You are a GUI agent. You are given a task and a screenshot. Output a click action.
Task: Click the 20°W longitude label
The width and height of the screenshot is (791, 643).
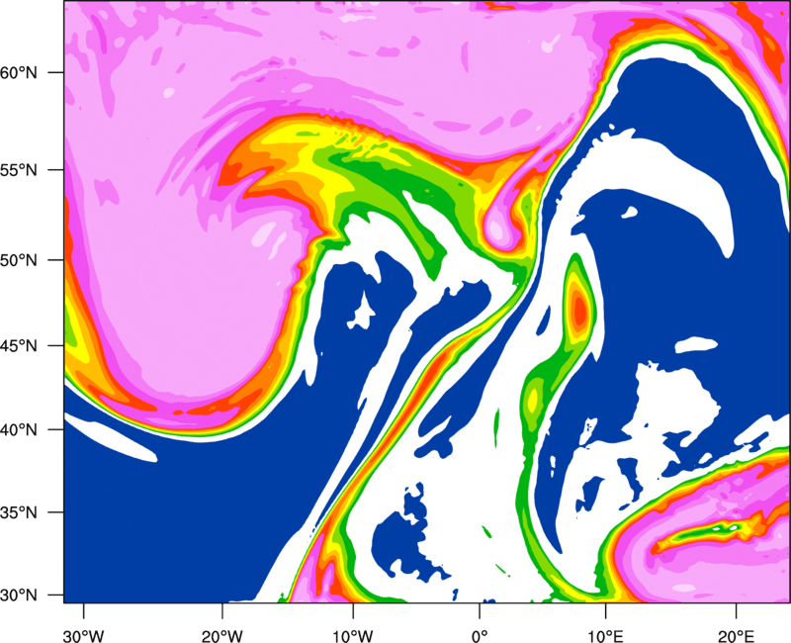click(222, 636)
